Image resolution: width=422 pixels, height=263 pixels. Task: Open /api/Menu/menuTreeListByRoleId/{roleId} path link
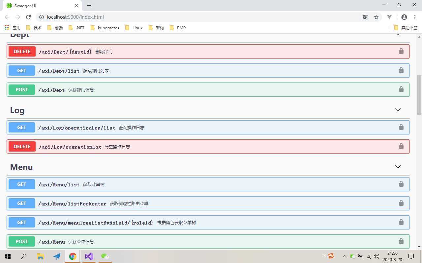point(96,223)
